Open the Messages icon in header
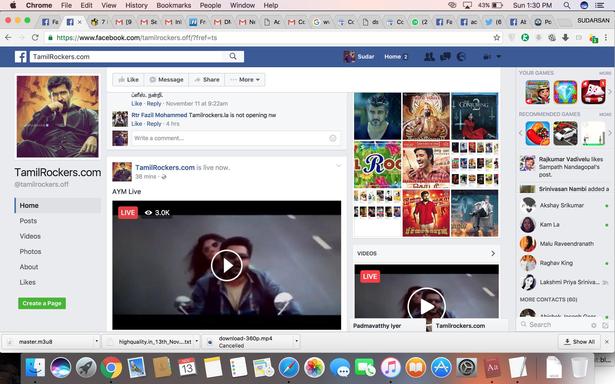Screen dimensions: 615x384 445,57
